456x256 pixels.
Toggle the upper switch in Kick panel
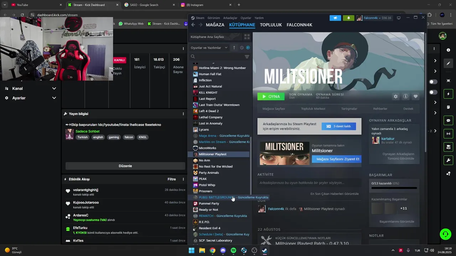pyautogui.click(x=433, y=82)
